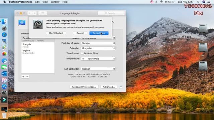Open Maps from the Dock

click(x=4, y=47)
